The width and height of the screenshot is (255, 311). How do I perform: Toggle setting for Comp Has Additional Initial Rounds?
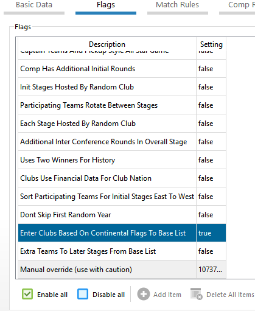pos(211,69)
